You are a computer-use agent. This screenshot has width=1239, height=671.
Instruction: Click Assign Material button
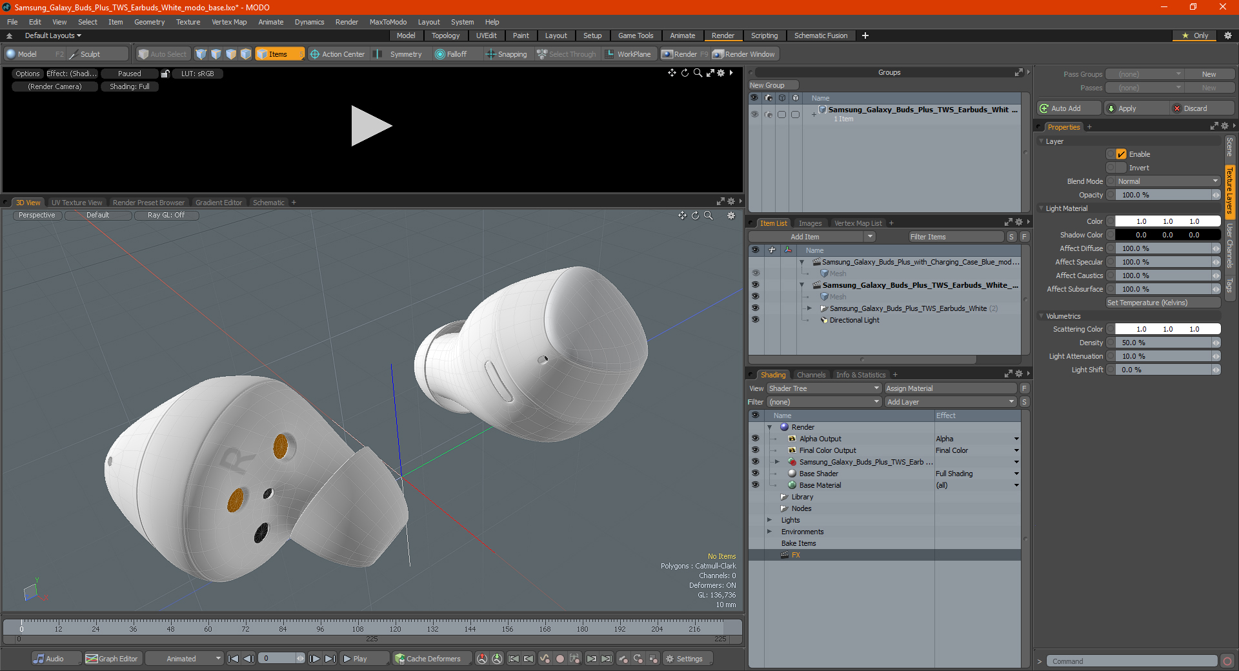tap(951, 388)
